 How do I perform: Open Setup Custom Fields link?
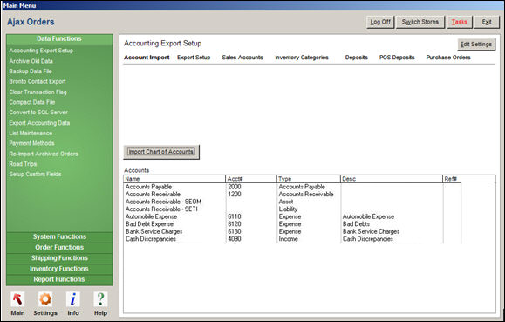click(35, 175)
